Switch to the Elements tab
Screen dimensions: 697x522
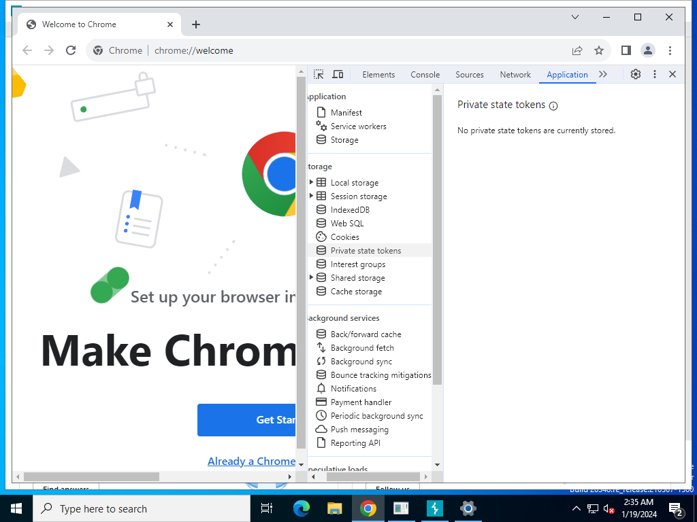378,75
